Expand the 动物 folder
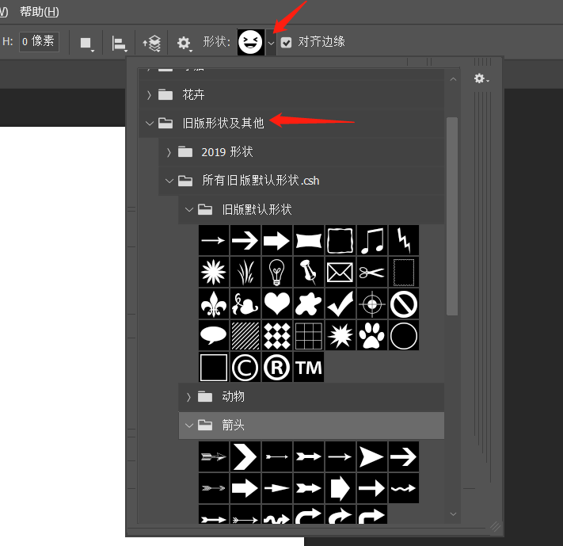Image resolution: width=563 pixels, height=546 pixels. click(x=188, y=397)
